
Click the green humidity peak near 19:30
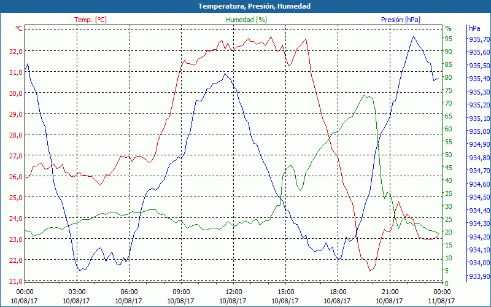click(x=364, y=95)
